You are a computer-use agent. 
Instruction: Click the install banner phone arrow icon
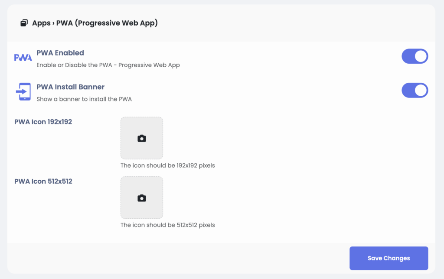pyautogui.click(x=23, y=92)
